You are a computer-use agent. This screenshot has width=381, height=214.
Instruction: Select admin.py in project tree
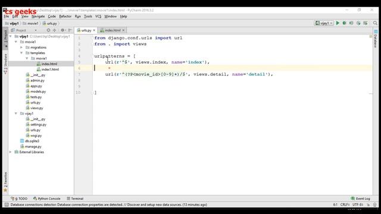[38, 80]
